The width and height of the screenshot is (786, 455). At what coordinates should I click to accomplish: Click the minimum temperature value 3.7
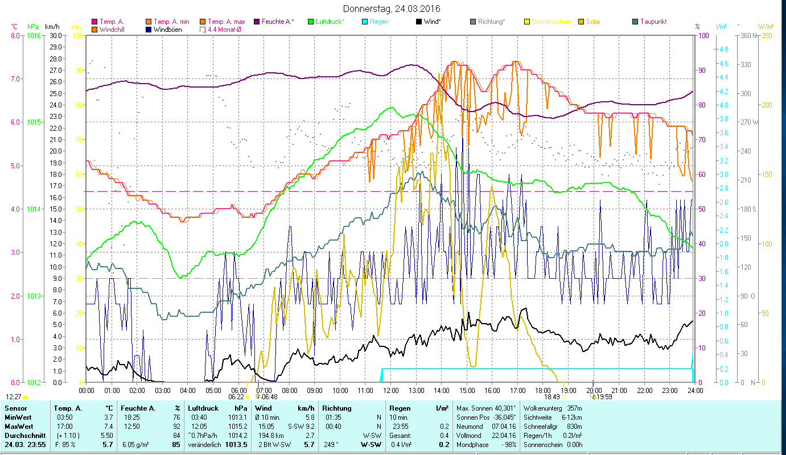(109, 416)
